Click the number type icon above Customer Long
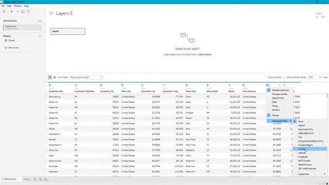329x185 pixels. 163,85
